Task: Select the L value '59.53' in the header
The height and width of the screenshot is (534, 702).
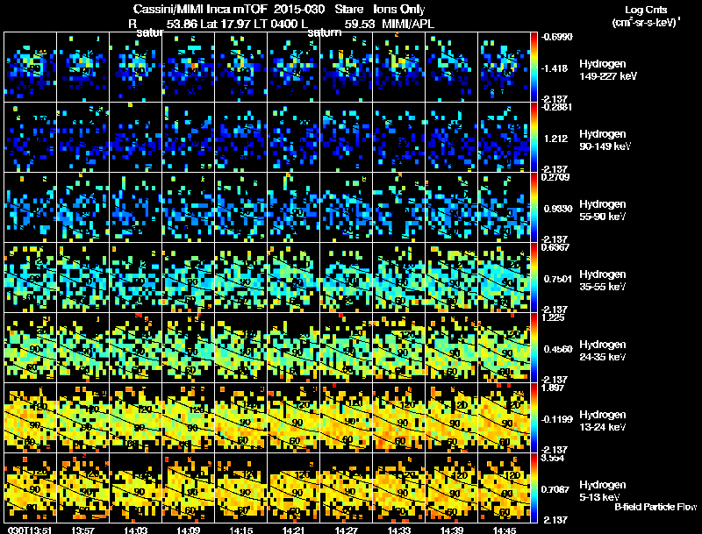Action: (360, 25)
